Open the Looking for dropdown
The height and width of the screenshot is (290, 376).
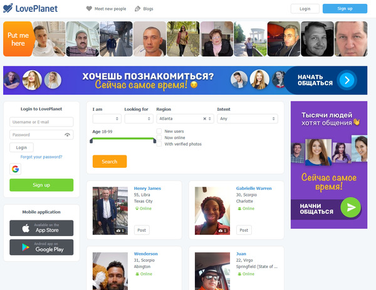(x=139, y=118)
